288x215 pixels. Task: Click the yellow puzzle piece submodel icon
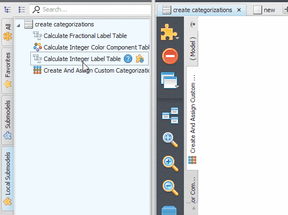(170, 32)
